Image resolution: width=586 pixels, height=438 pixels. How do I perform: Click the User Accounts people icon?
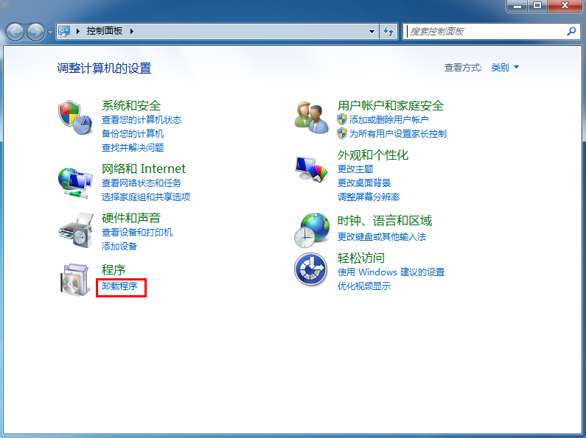tap(311, 116)
